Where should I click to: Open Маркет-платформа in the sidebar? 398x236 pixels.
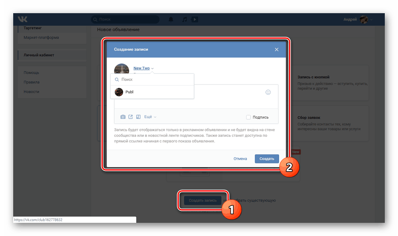41,37
